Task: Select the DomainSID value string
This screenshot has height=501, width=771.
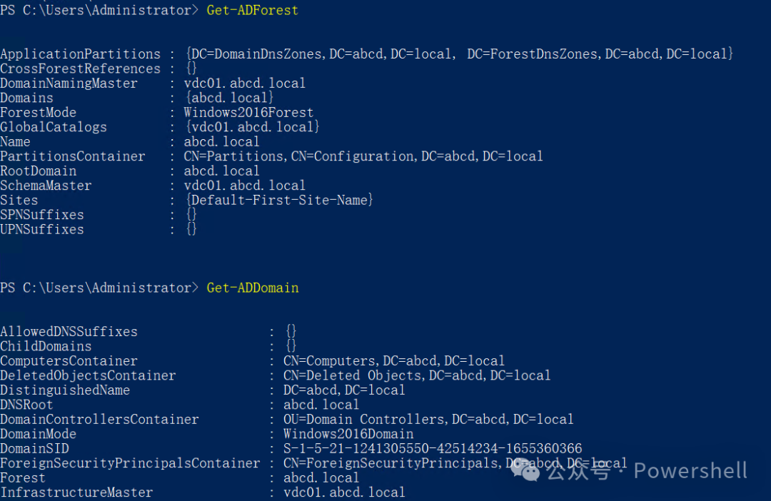Action: [x=432, y=448]
